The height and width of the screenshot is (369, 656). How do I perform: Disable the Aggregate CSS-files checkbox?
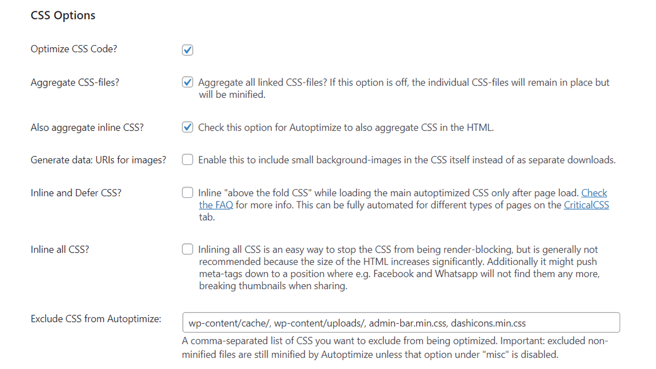[x=188, y=83]
